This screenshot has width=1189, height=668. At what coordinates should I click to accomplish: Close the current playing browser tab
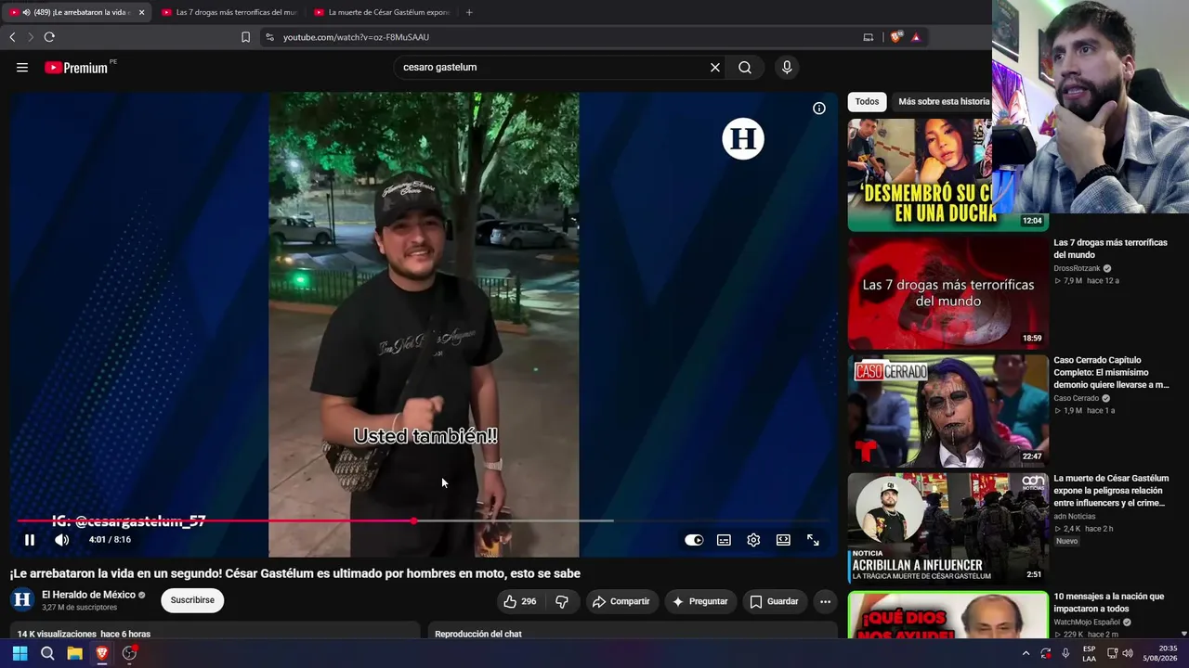[x=142, y=12]
